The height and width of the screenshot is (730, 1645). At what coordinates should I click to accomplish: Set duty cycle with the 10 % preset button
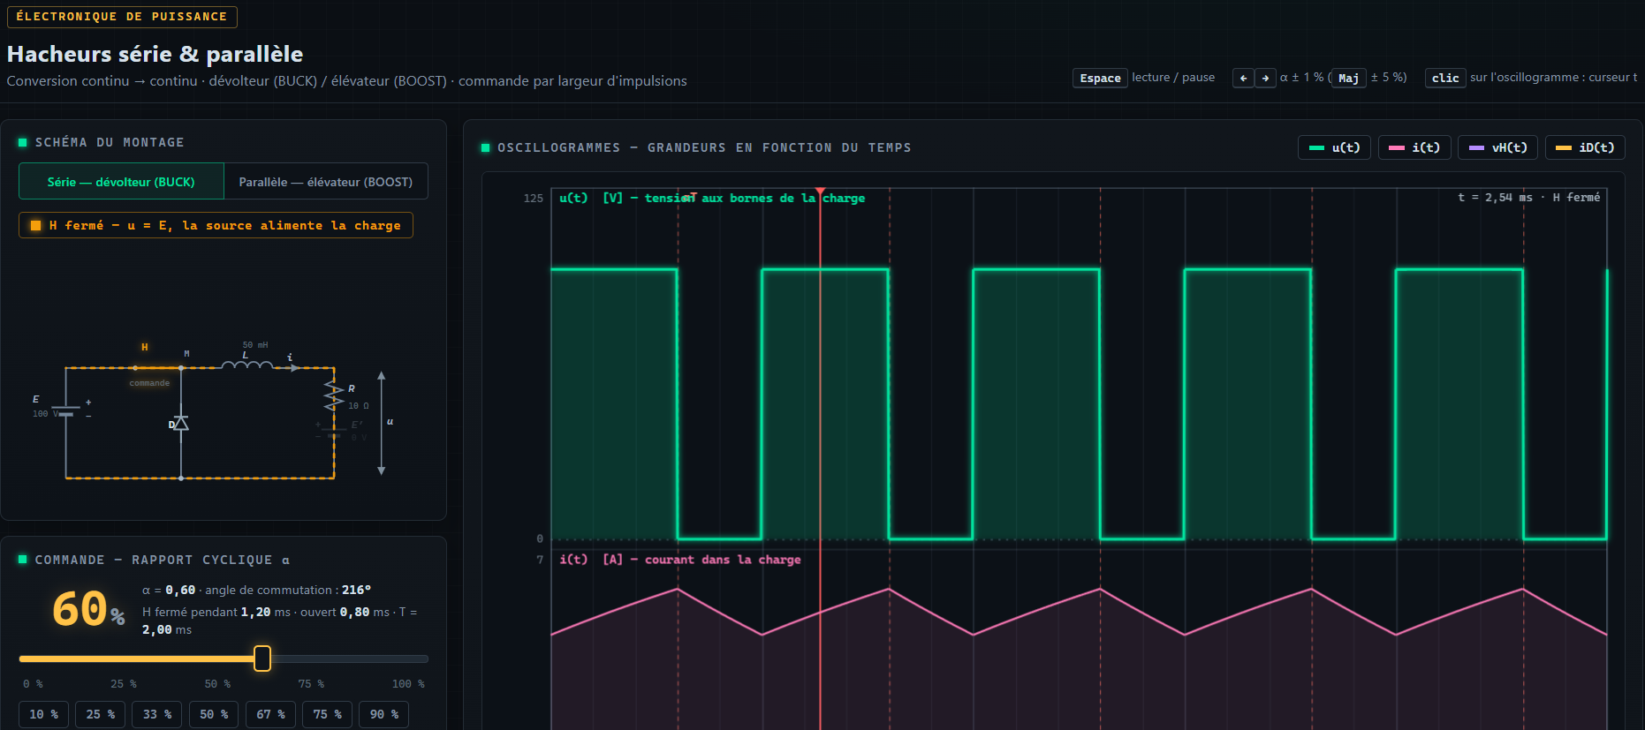(43, 714)
